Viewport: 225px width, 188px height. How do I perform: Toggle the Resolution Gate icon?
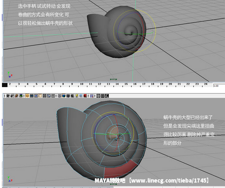(x=36, y=96)
